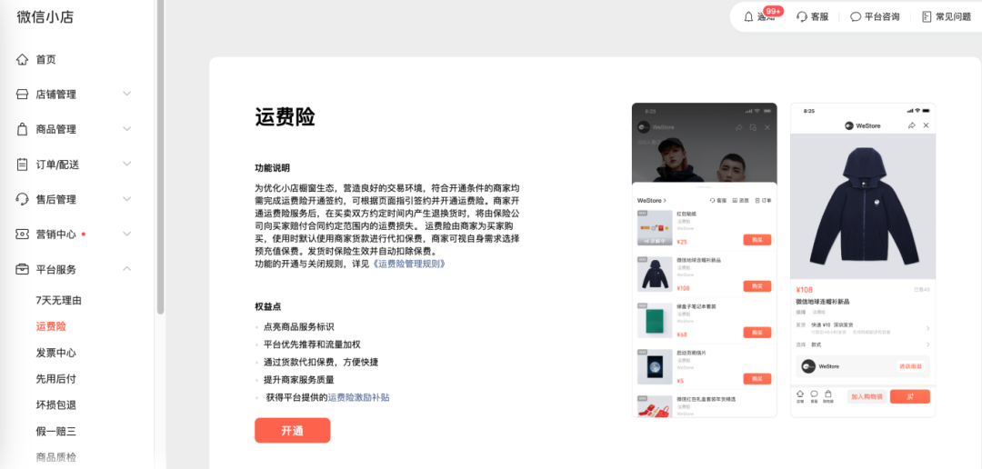Click the 进店逛逛 button in the phone preview
The width and height of the screenshot is (982, 469).
pyautogui.click(x=910, y=366)
